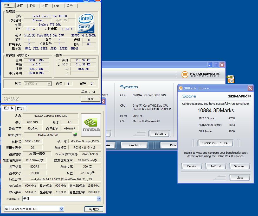The height and width of the screenshot is (216, 258).
Task: Click the Intel Core 2 Duo logo
Action: point(86,23)
